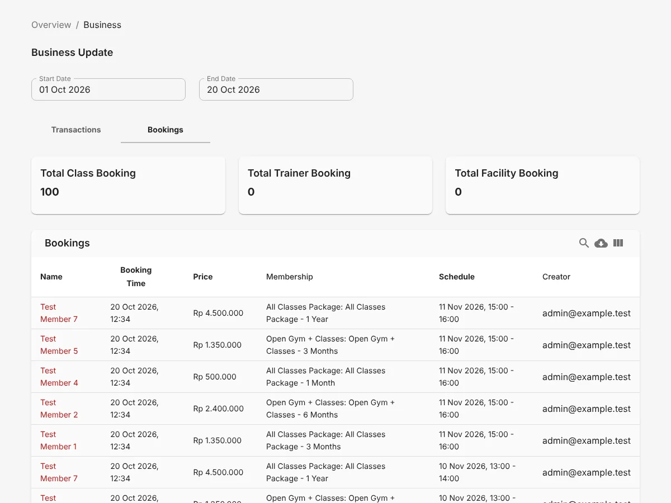Open Test Member 7 link in first row
Viewport: 671px width, 503px height.
[59, 313]
